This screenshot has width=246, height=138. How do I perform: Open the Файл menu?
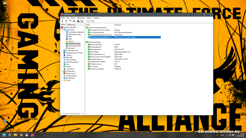coord(63,18)
